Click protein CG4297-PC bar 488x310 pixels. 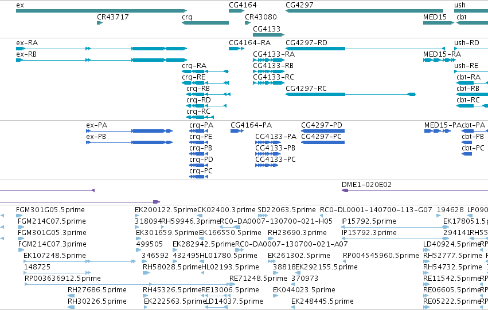pos(323,142)
